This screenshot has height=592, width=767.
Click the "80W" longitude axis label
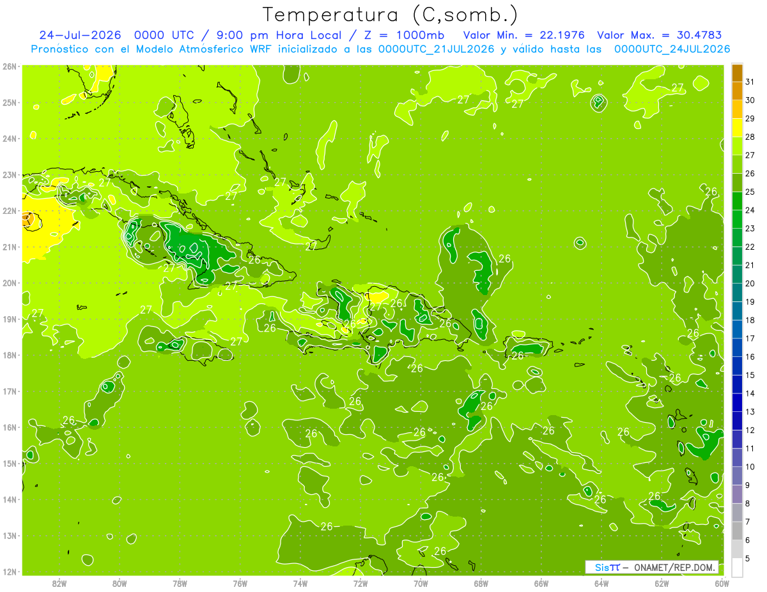coord(120,583)
